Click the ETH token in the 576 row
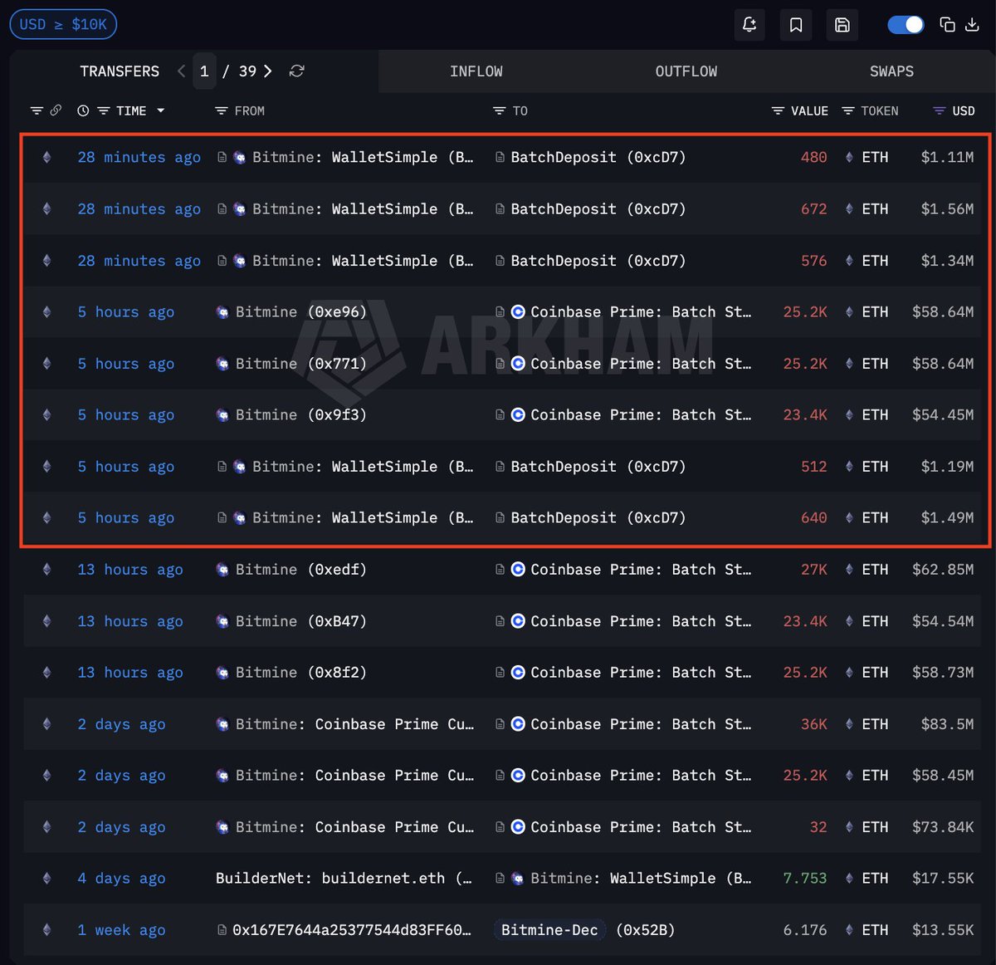 [875, 260]
